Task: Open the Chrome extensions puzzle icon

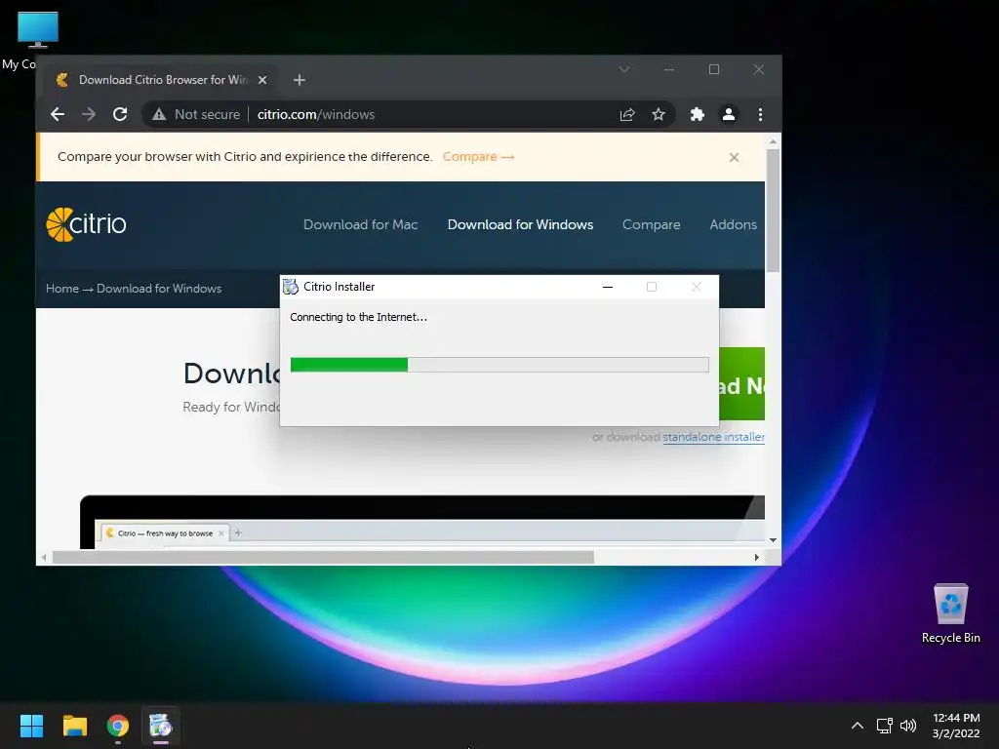Action: coord(697,115)
